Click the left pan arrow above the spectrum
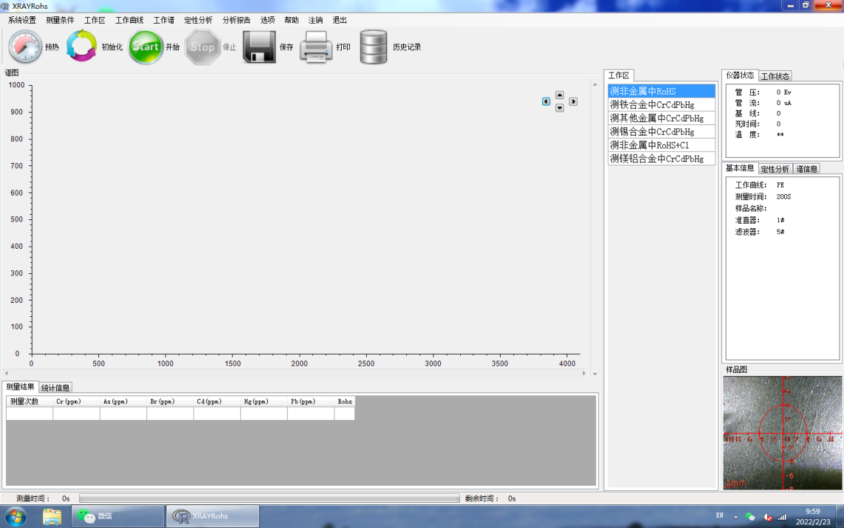Image resolution: width=844 pixels, height=528 pixels. [546, 101]
